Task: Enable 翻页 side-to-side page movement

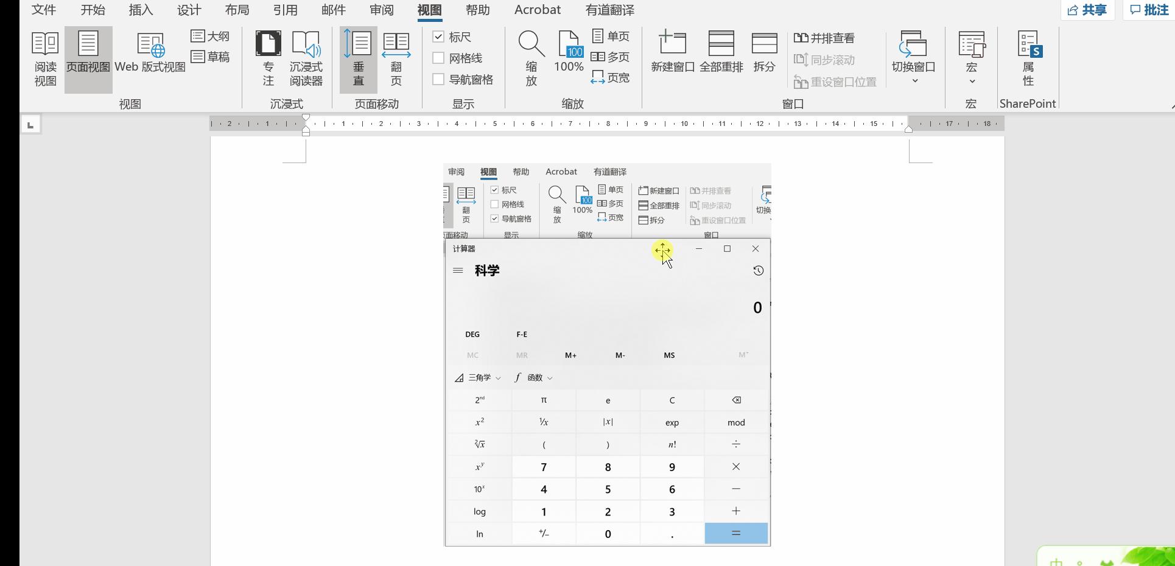Action: pos(396,58)
